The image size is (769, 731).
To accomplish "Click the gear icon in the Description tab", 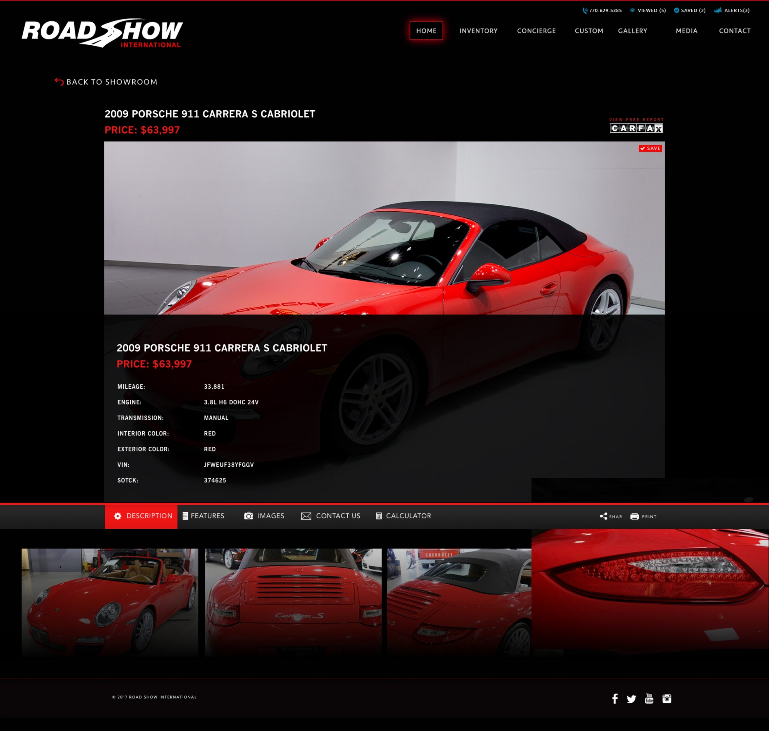I will point(117,516).
